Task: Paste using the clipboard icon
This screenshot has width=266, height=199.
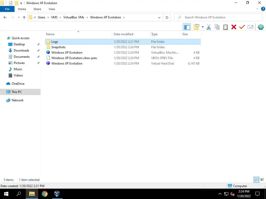Action: [x=225, y=27]
